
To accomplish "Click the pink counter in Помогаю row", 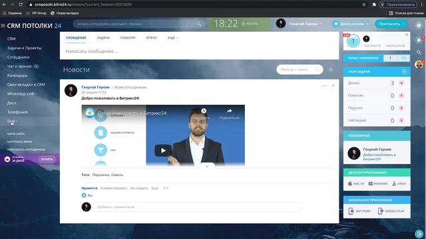I will click(401, 96).
